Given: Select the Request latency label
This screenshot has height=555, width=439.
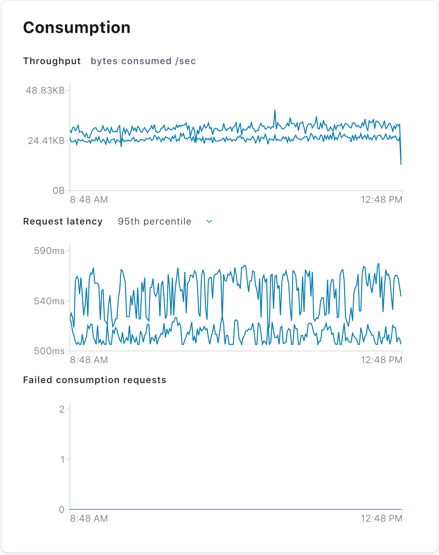Looking at the screenshot, I should coord(63,221).
